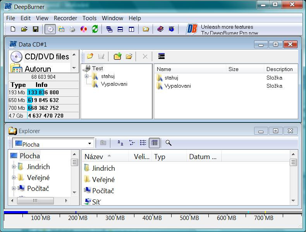Viewport: 306px width, 232px height.
Task: Toggle details view mode in Explorer toolbar
Action: (x=154, y=143)
